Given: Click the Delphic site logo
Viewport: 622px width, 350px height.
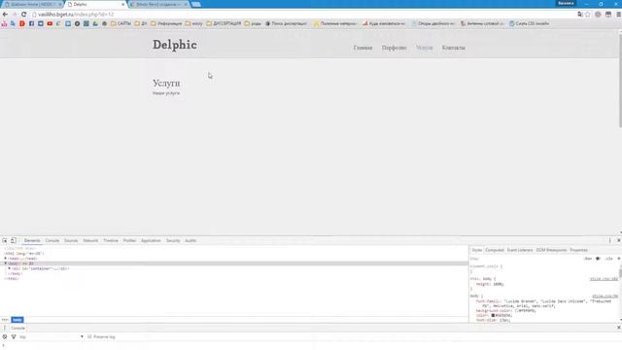Looking at the screenshot, I should 175,45.
